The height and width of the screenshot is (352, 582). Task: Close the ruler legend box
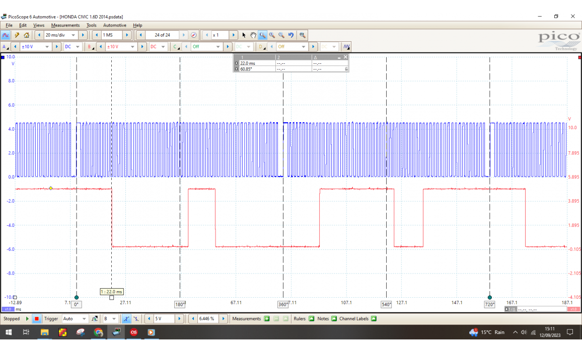(x=345, y=57)
